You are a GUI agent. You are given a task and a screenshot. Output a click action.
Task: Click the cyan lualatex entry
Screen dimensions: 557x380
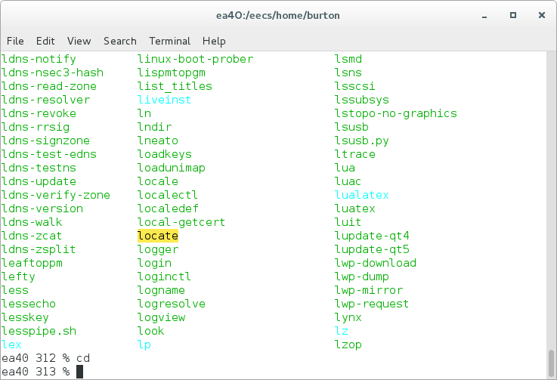tap(361, 195)
